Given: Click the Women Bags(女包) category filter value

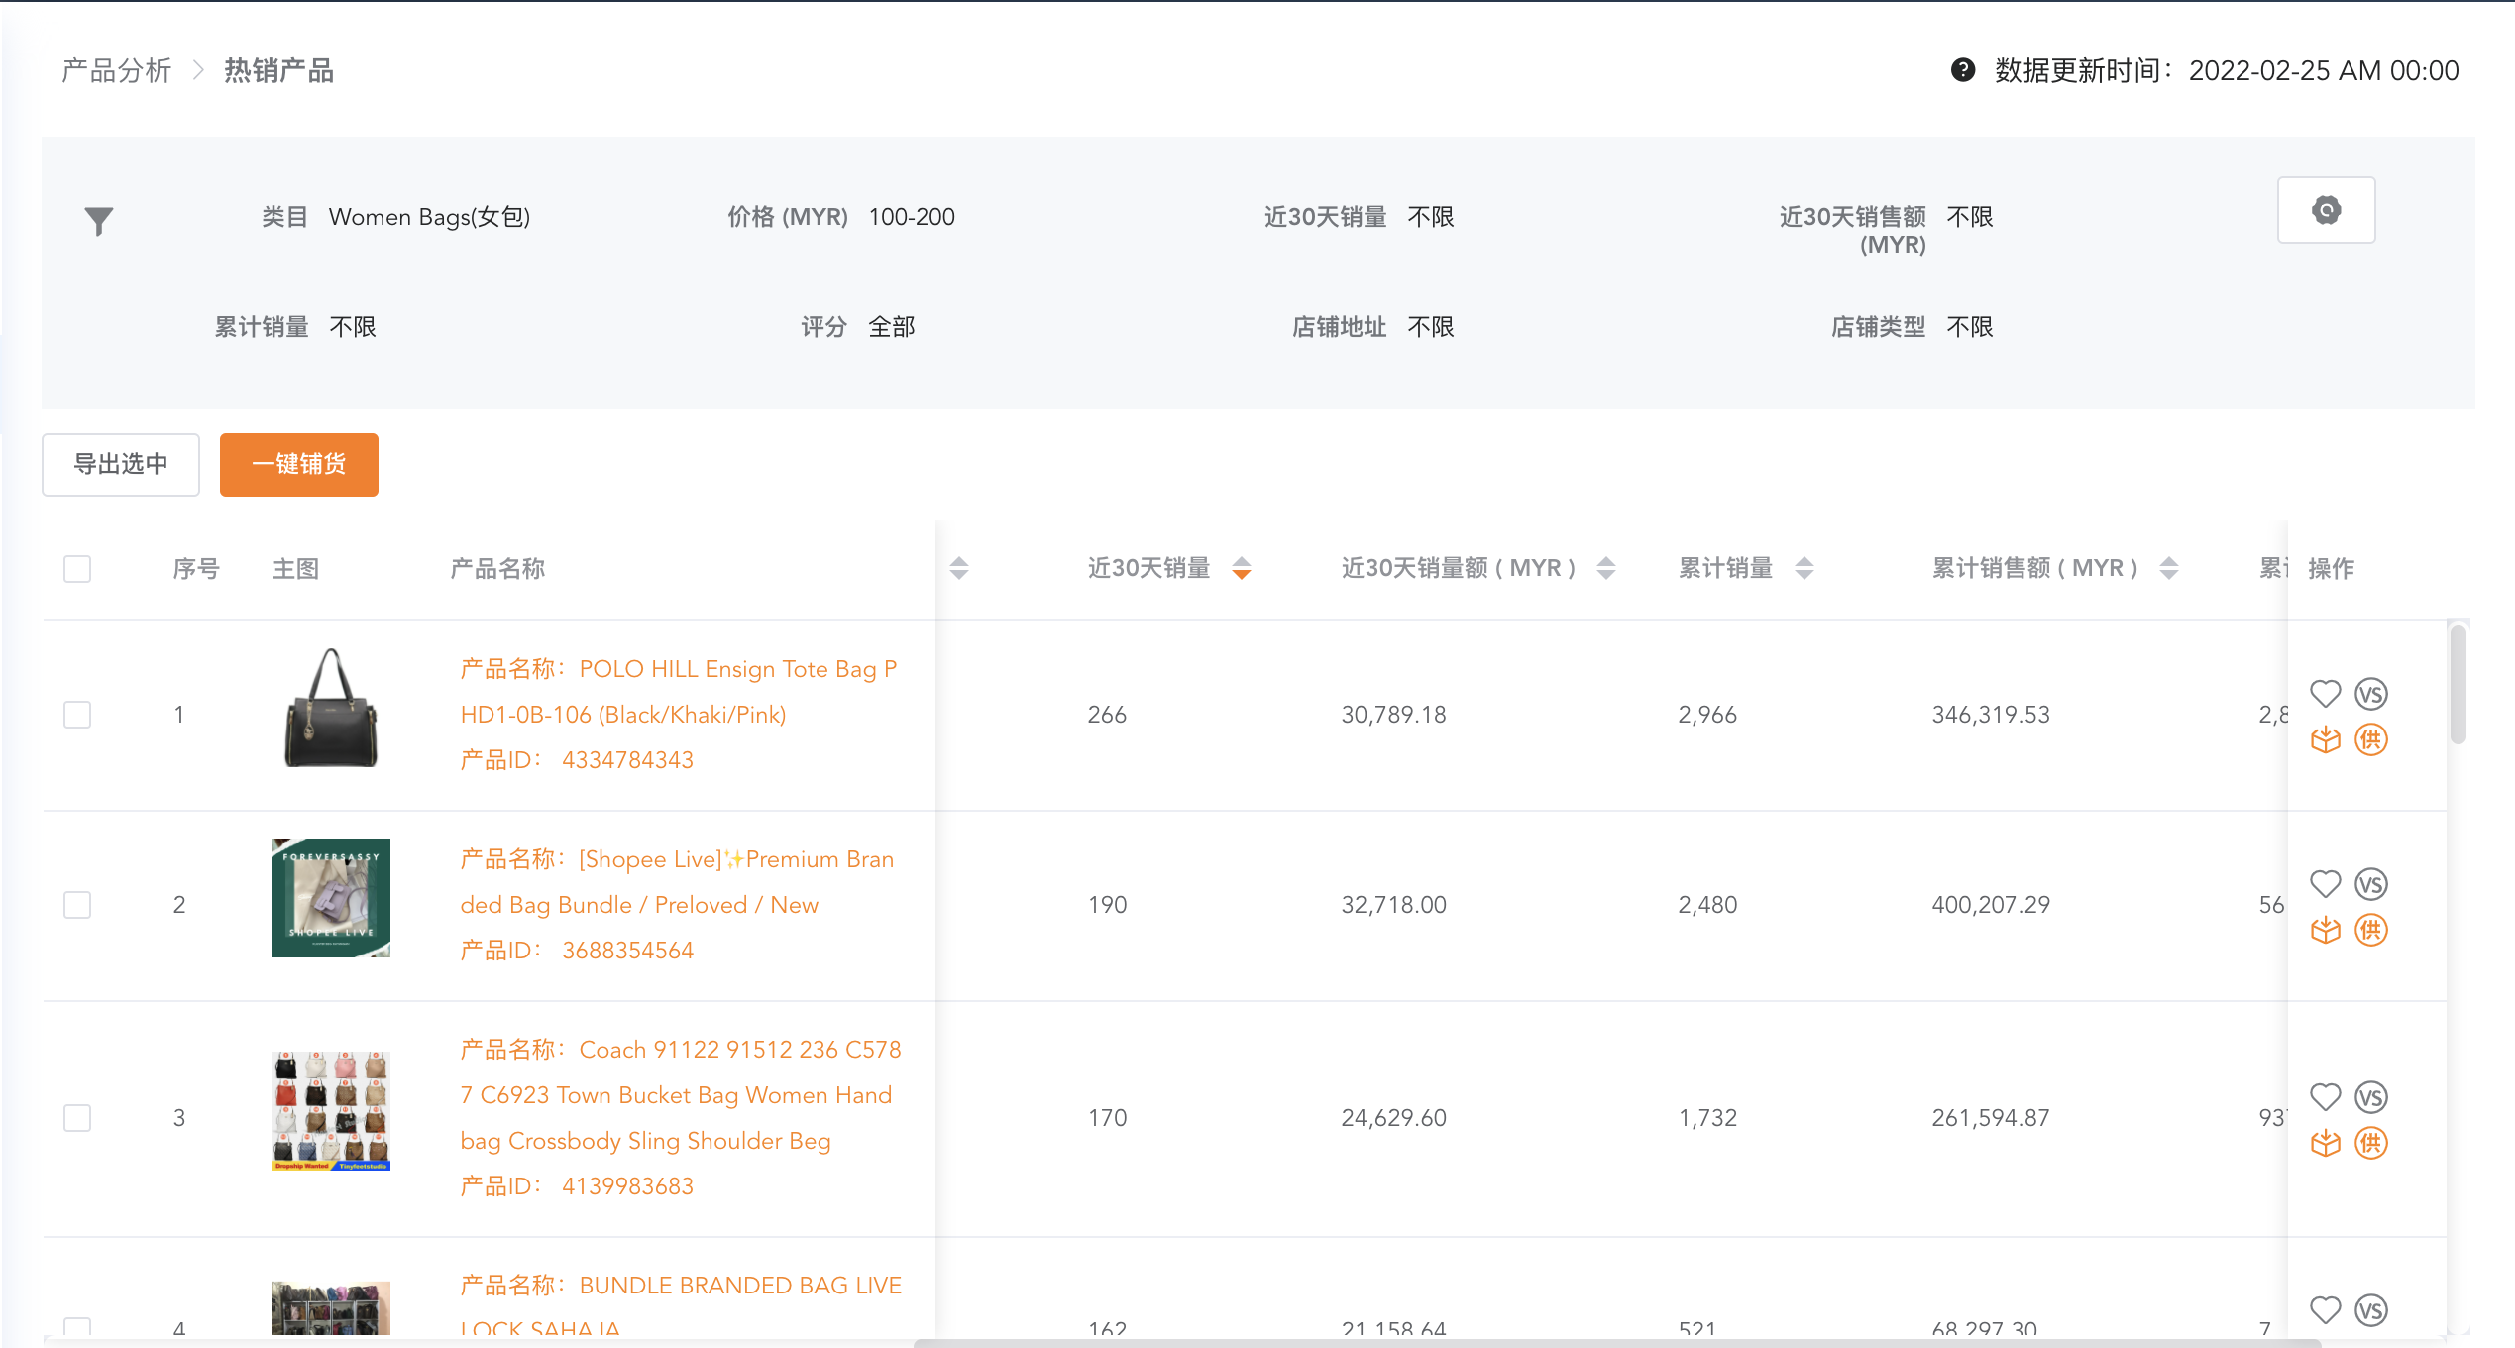Looking at the screenshot, I should [x=429, y=217].
